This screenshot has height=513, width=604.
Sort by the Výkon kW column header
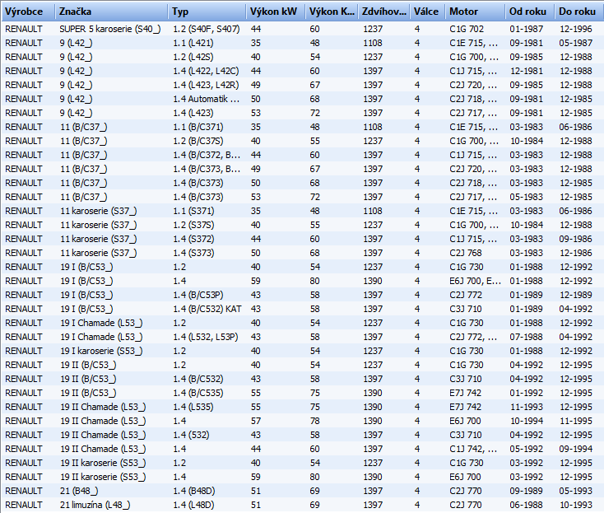(x=276, y=12)
